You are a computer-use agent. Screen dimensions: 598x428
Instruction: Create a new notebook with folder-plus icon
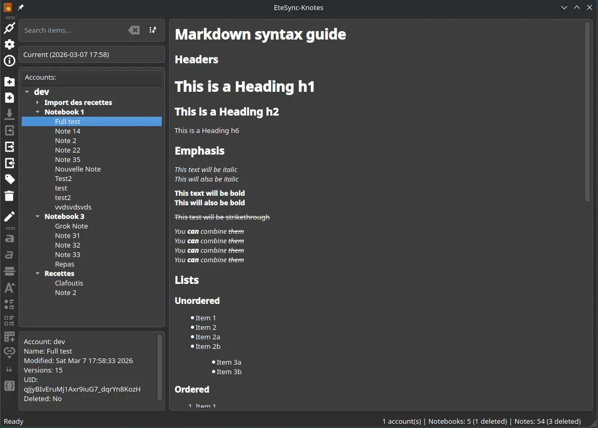[x=10, y=81]
